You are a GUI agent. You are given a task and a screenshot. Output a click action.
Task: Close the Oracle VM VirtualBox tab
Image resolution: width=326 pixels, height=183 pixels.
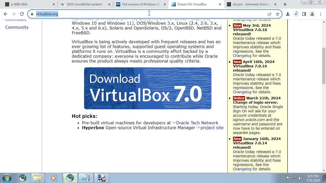220,4
